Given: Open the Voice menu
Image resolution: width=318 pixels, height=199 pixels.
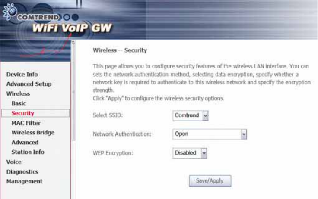Looking at the screenshot, I should 14,162.
